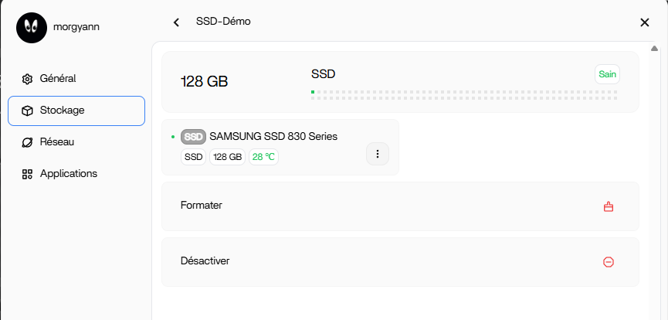
Task: Click the Applications grid icon
Action: click(x=27, y=174)
